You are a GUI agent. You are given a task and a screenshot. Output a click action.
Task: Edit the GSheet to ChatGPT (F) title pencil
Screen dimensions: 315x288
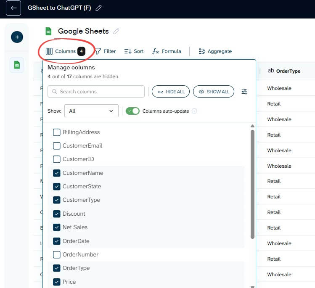(98, 8)
